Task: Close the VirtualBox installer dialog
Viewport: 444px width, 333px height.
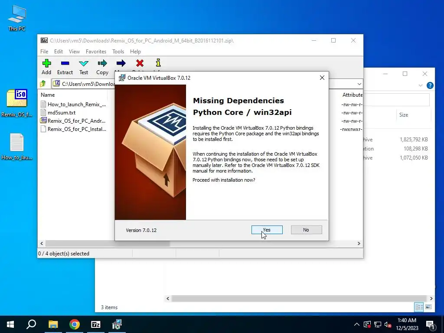Action: coord(322,78)
